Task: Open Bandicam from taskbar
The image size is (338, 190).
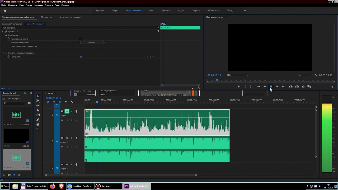Action: [109, 186]
